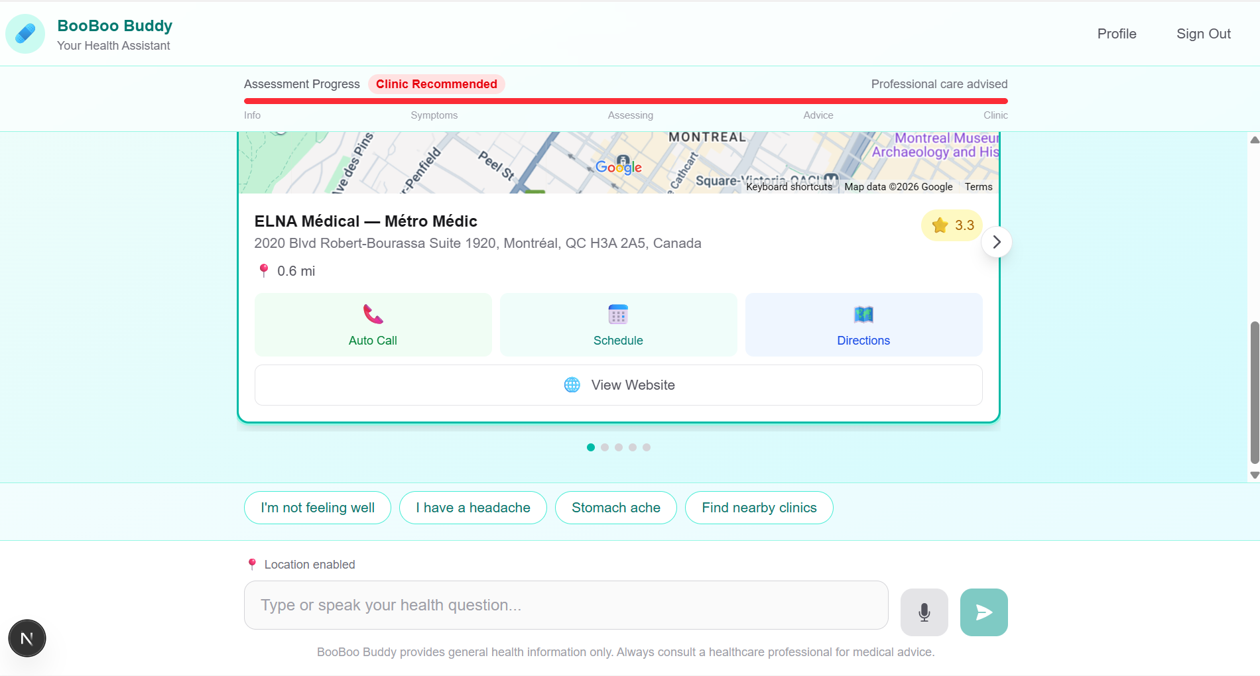The width and height of the screenshot is (1260, 676).
Task: Click the send message arrow button
Action: point(984,612)
